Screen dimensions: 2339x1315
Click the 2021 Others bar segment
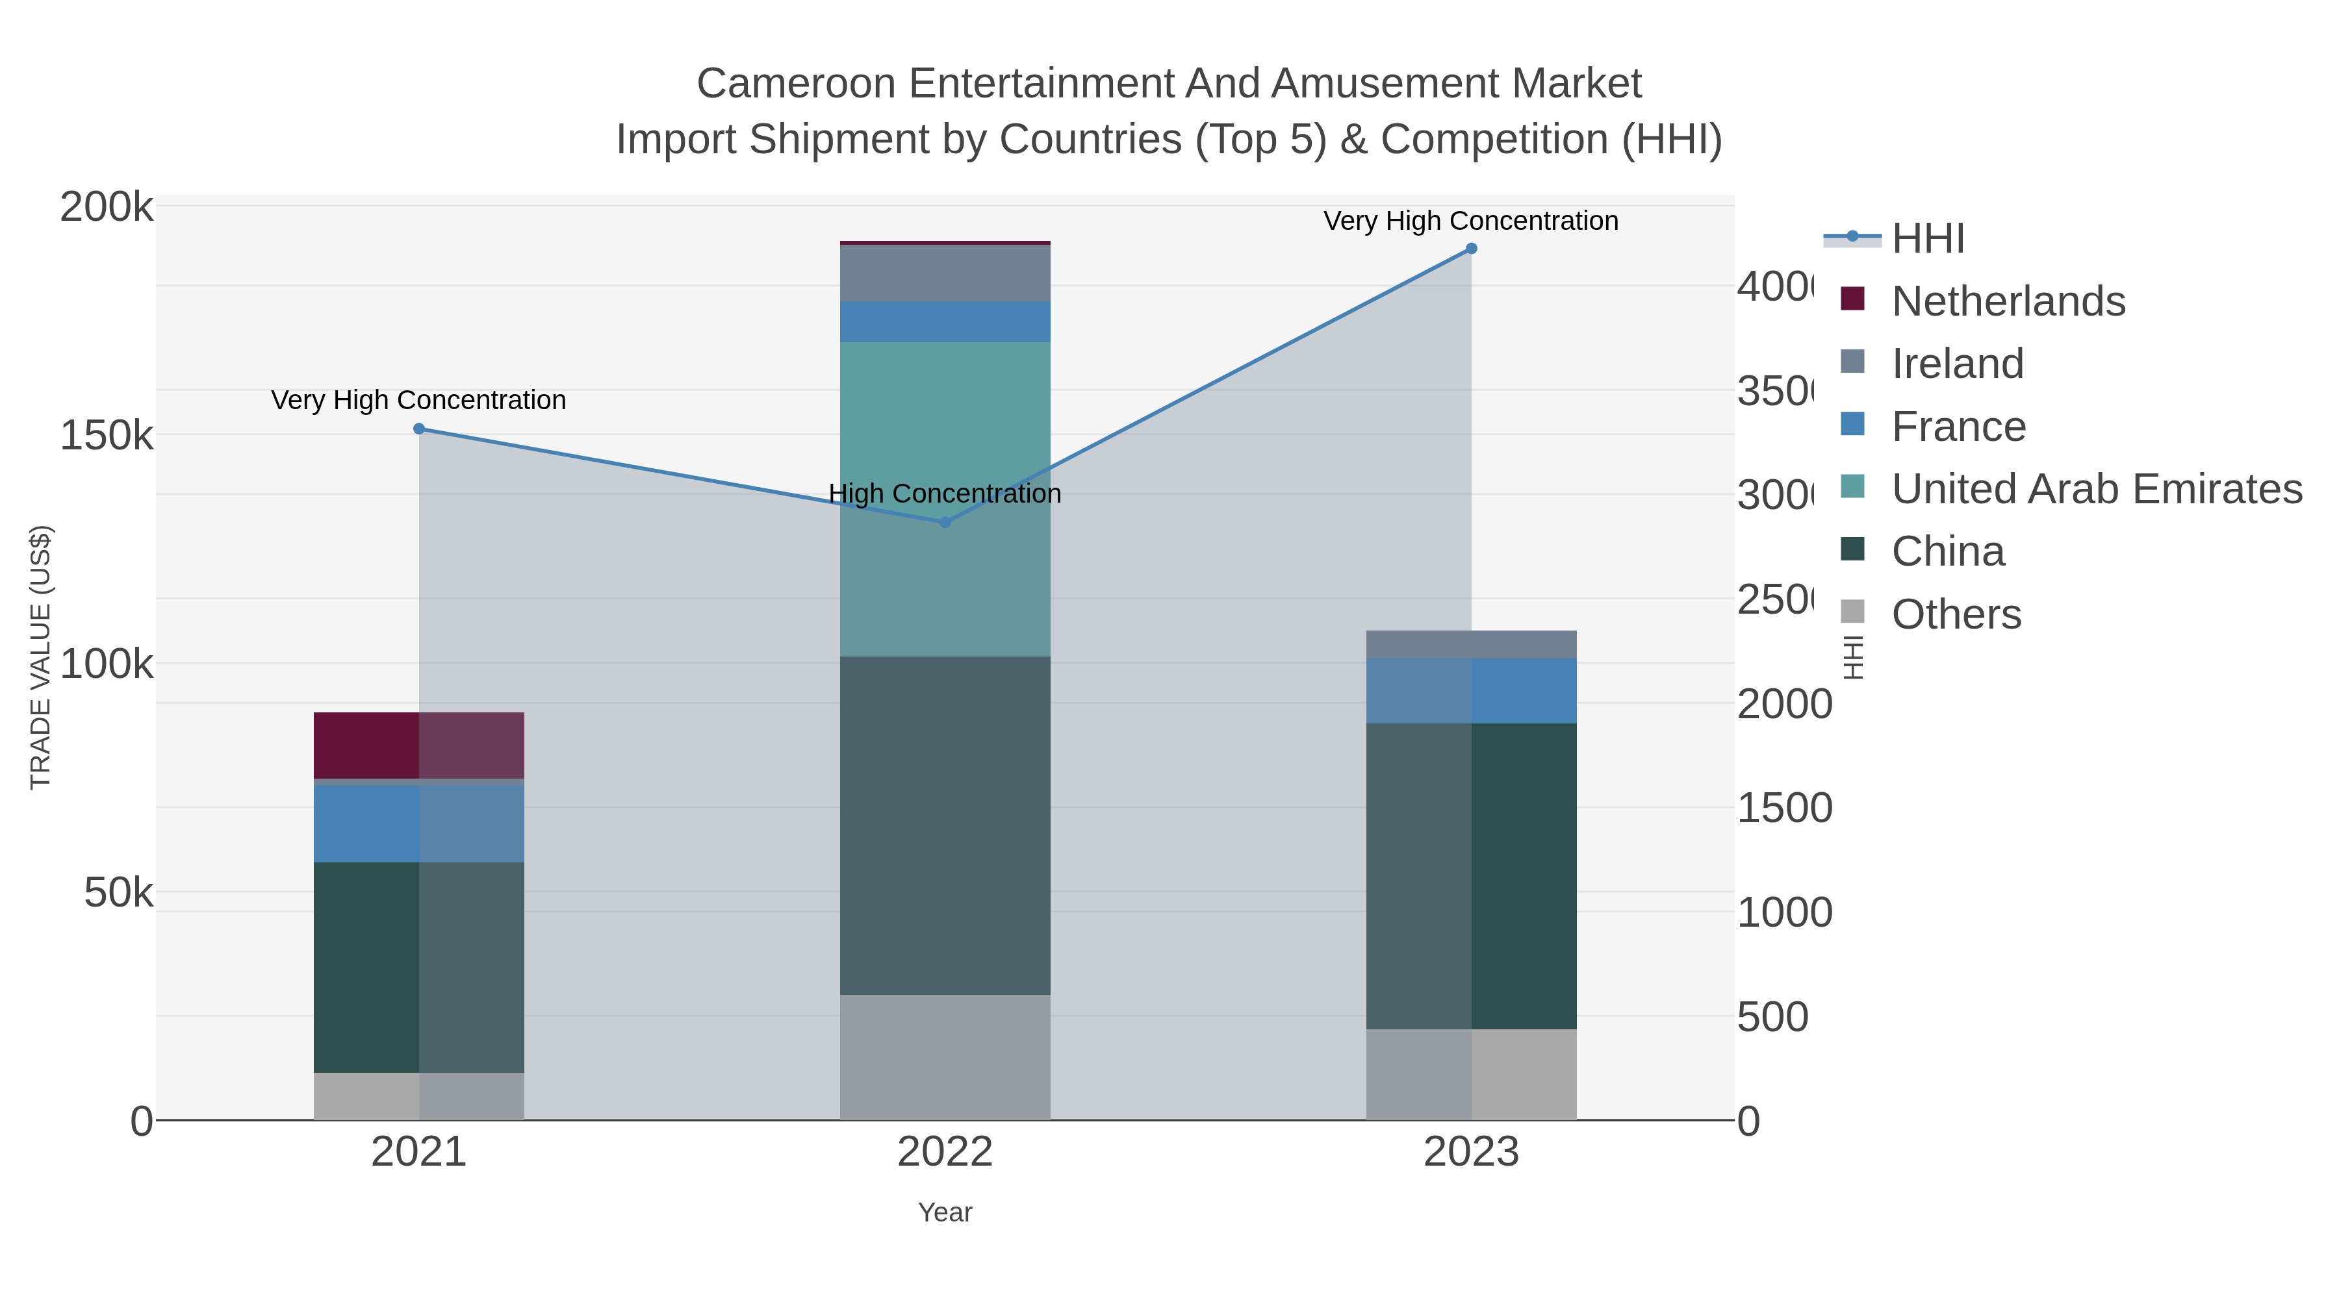pyautogui.click(x=418, y=1096)
